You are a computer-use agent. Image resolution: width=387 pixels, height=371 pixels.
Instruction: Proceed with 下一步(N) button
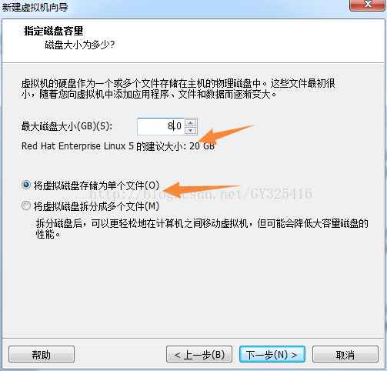pos(272,354)
